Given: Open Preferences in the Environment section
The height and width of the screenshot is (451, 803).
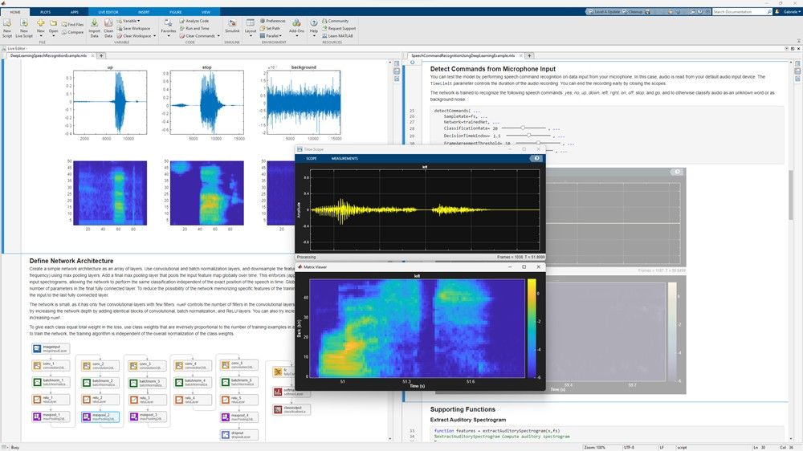Looking at the screenshot, I should (275, 21).
